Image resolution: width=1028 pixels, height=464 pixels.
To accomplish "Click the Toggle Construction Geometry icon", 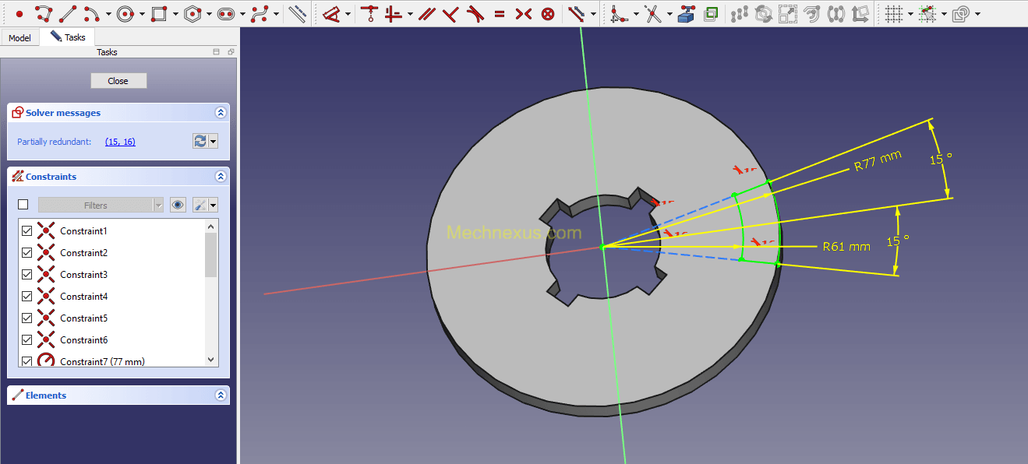I will (297, 14).
